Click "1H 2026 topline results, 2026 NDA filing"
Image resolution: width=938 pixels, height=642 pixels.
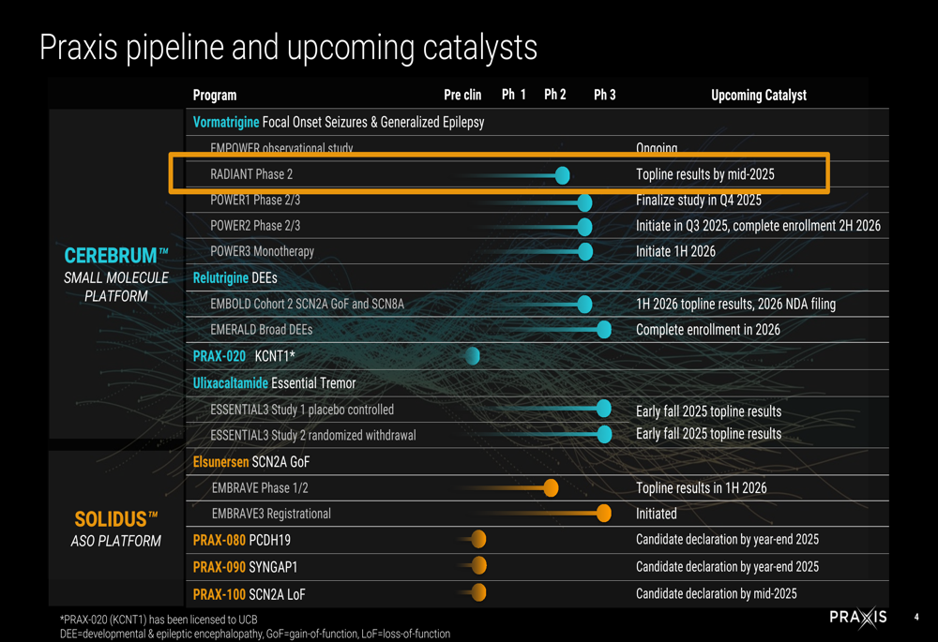[x=735, y=304]
